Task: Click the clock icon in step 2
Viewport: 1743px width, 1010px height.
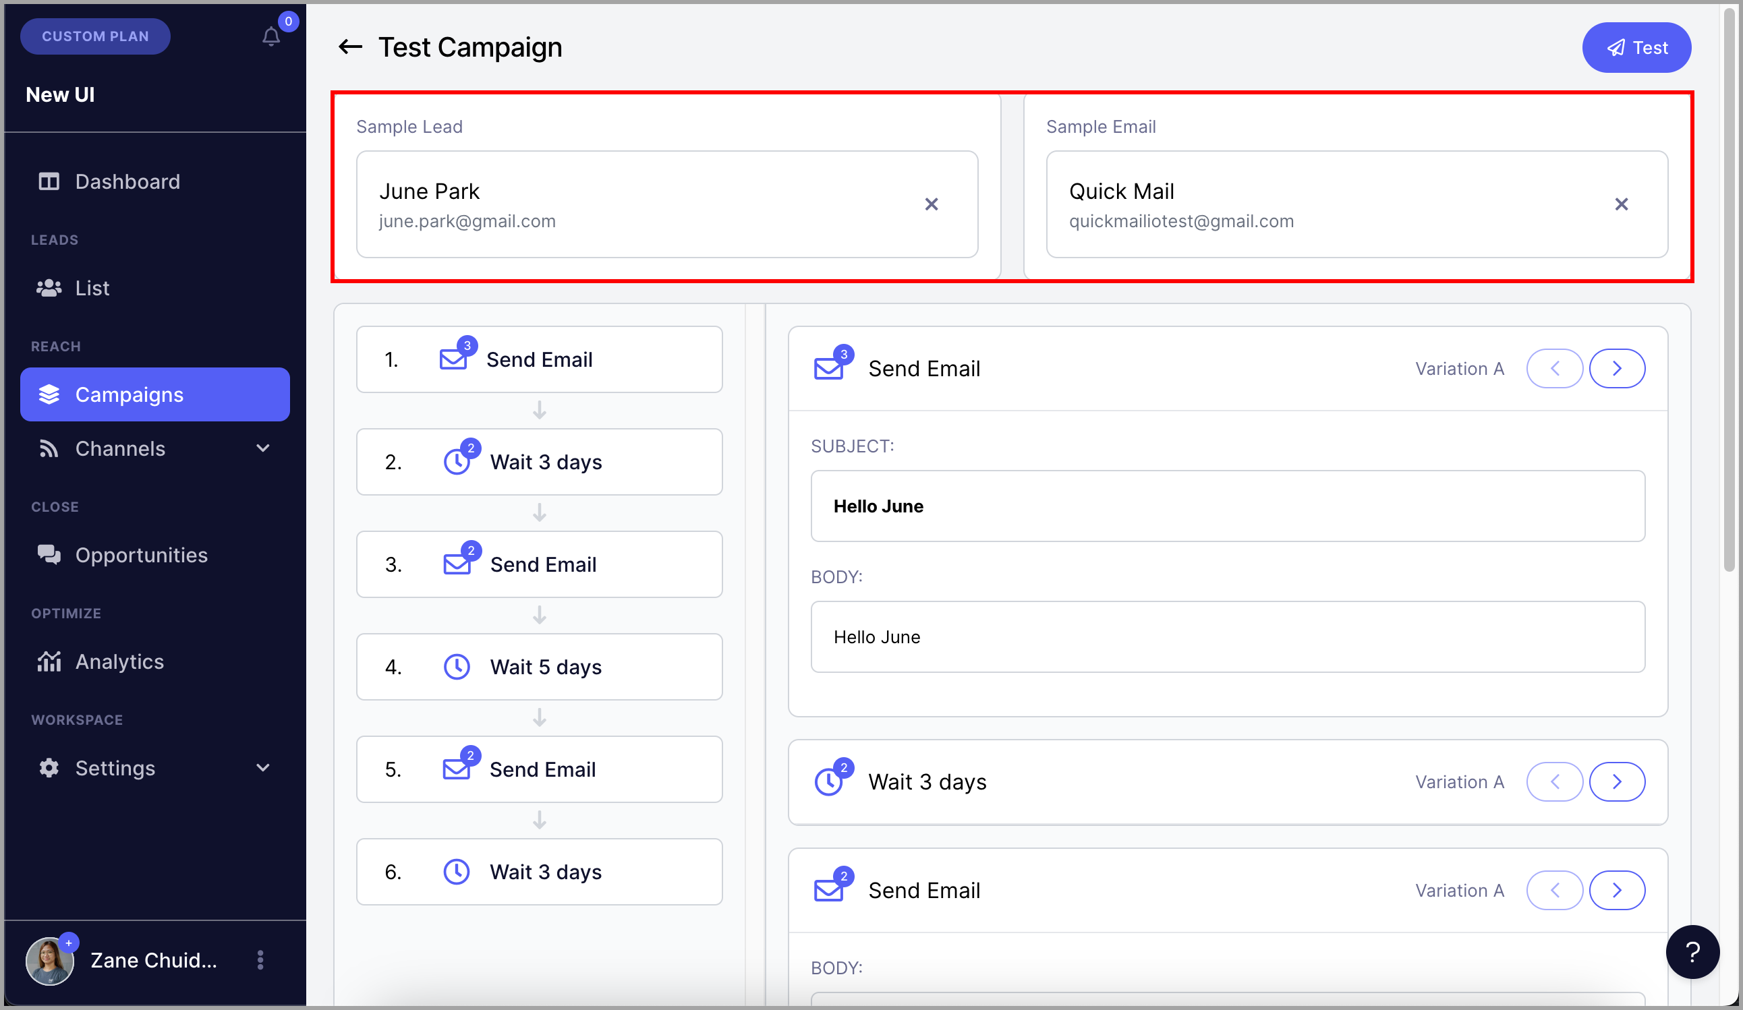Action: (457, 462)
